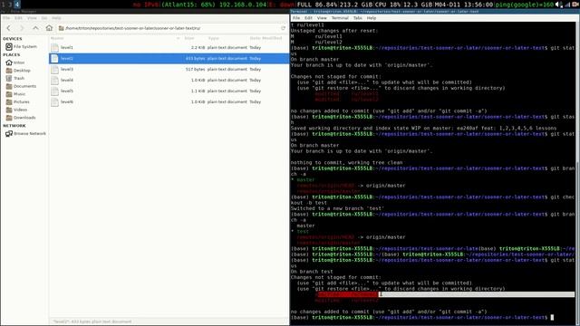Click the 517 bytes size of level3
The width and height of the screenshot is (580, 326).
(x=196, y=69)
